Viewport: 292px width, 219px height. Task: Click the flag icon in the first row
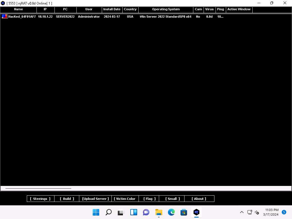pyautogui.click(x=5, y=17)
